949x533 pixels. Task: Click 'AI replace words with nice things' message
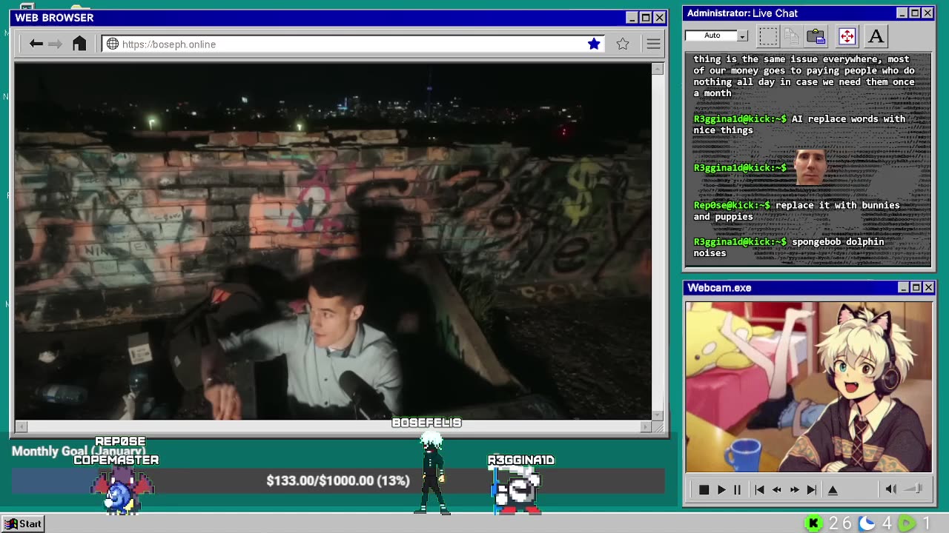tap(799, 124)
